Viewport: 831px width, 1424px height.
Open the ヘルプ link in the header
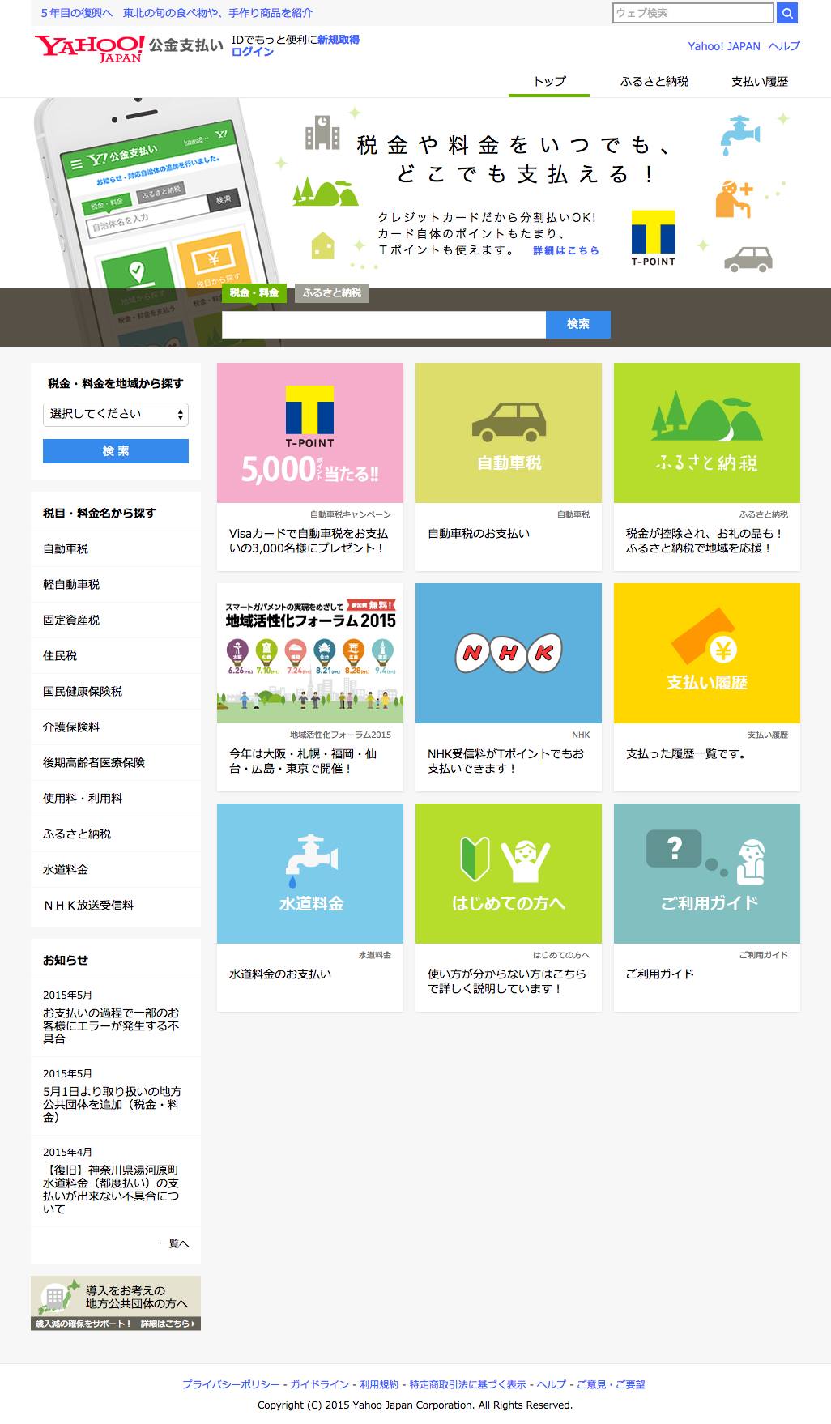[784, 46]
